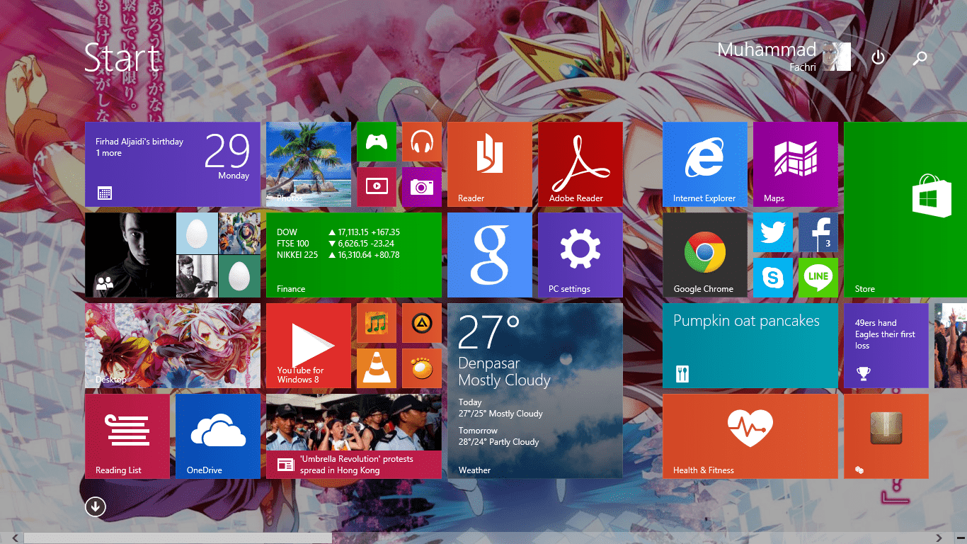
Task: Open the LINE messenger tile
Action: 818,278
